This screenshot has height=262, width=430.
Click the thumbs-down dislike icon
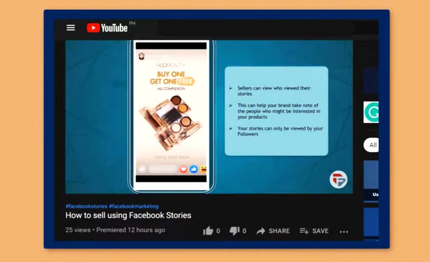(x=234, y=231)
